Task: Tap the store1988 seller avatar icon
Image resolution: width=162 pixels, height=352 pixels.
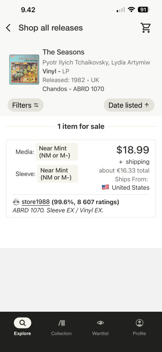Action: 16,202
